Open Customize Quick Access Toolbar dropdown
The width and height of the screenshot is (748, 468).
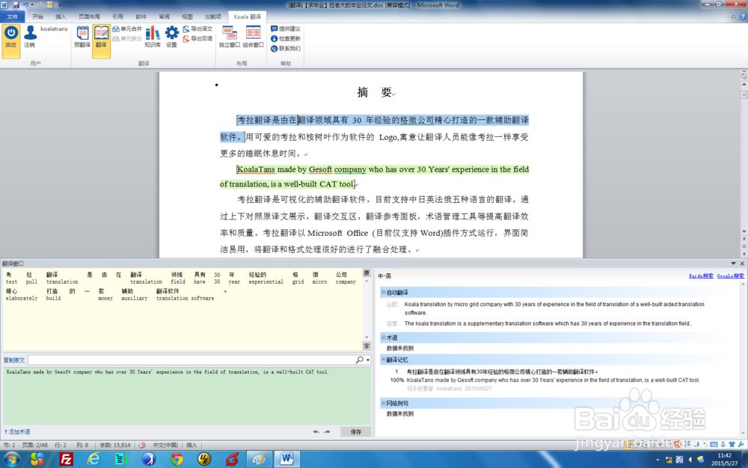point(60,4)
